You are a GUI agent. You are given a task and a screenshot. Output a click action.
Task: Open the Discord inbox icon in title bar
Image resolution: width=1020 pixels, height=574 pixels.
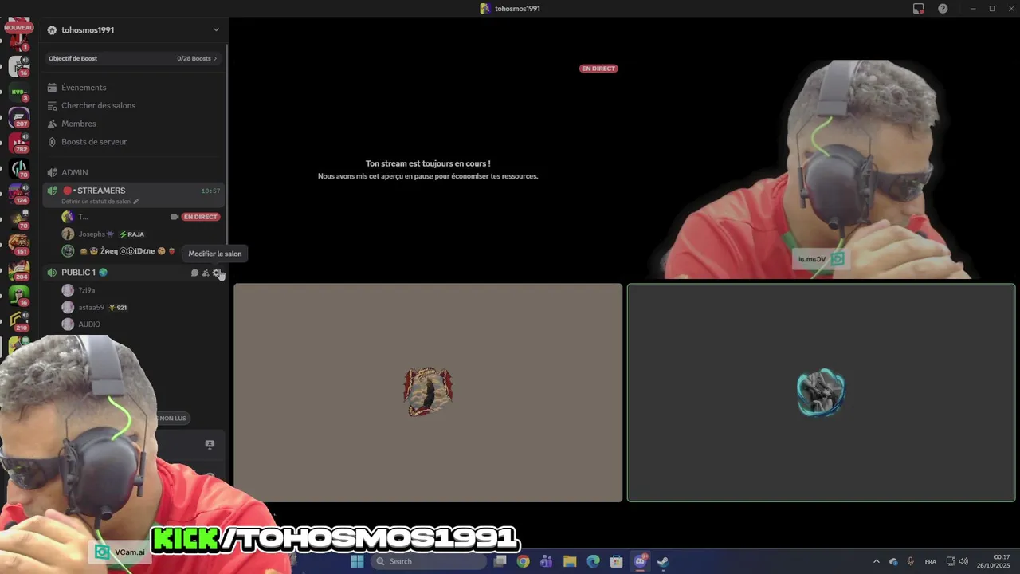919,9
